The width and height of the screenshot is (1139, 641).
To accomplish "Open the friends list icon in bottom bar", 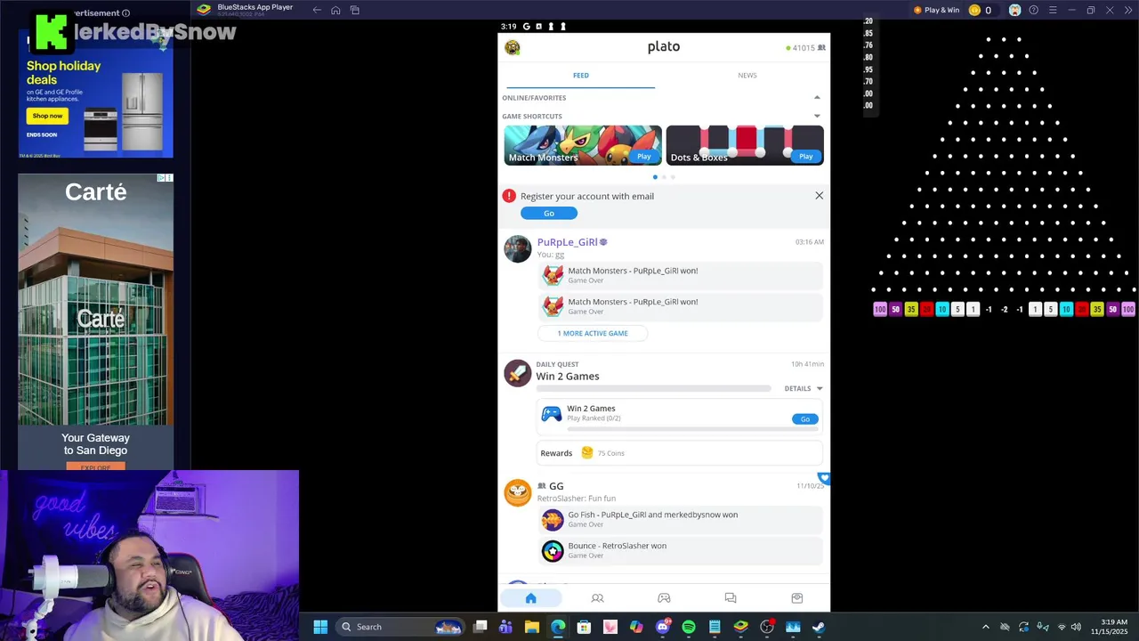I will (x=597, y=598).
